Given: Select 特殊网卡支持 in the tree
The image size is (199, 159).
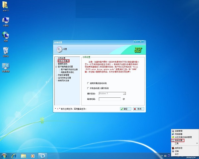Looking at the screenshot, I should (63, 80).
